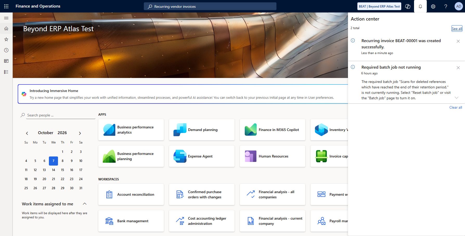The width and height of the screenshot is (465, 236).
Task: Open Financial analysis - current company workspace
Action: tap(273, 221)
